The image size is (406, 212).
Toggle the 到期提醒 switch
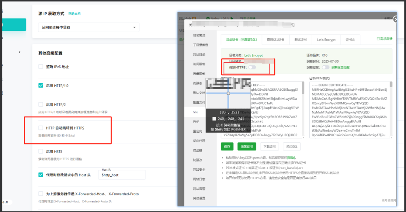(326, 67)
